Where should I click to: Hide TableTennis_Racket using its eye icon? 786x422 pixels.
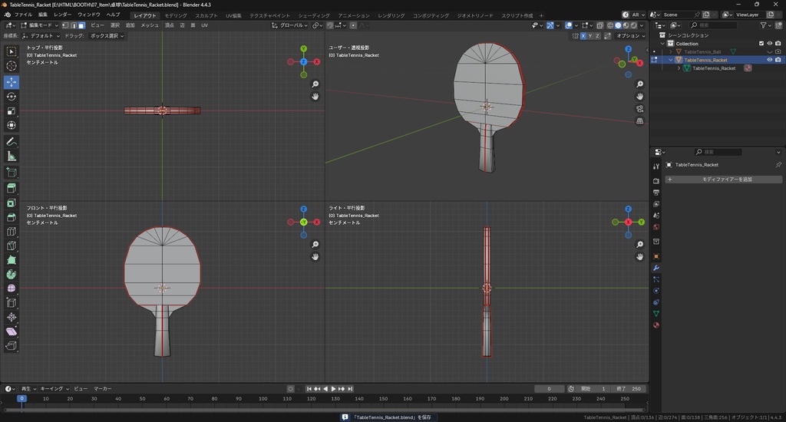tap(770, 60)
